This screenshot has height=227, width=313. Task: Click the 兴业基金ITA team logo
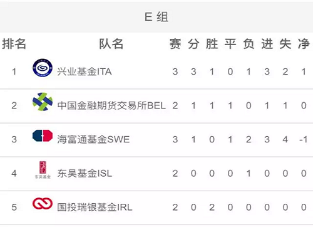43,68
